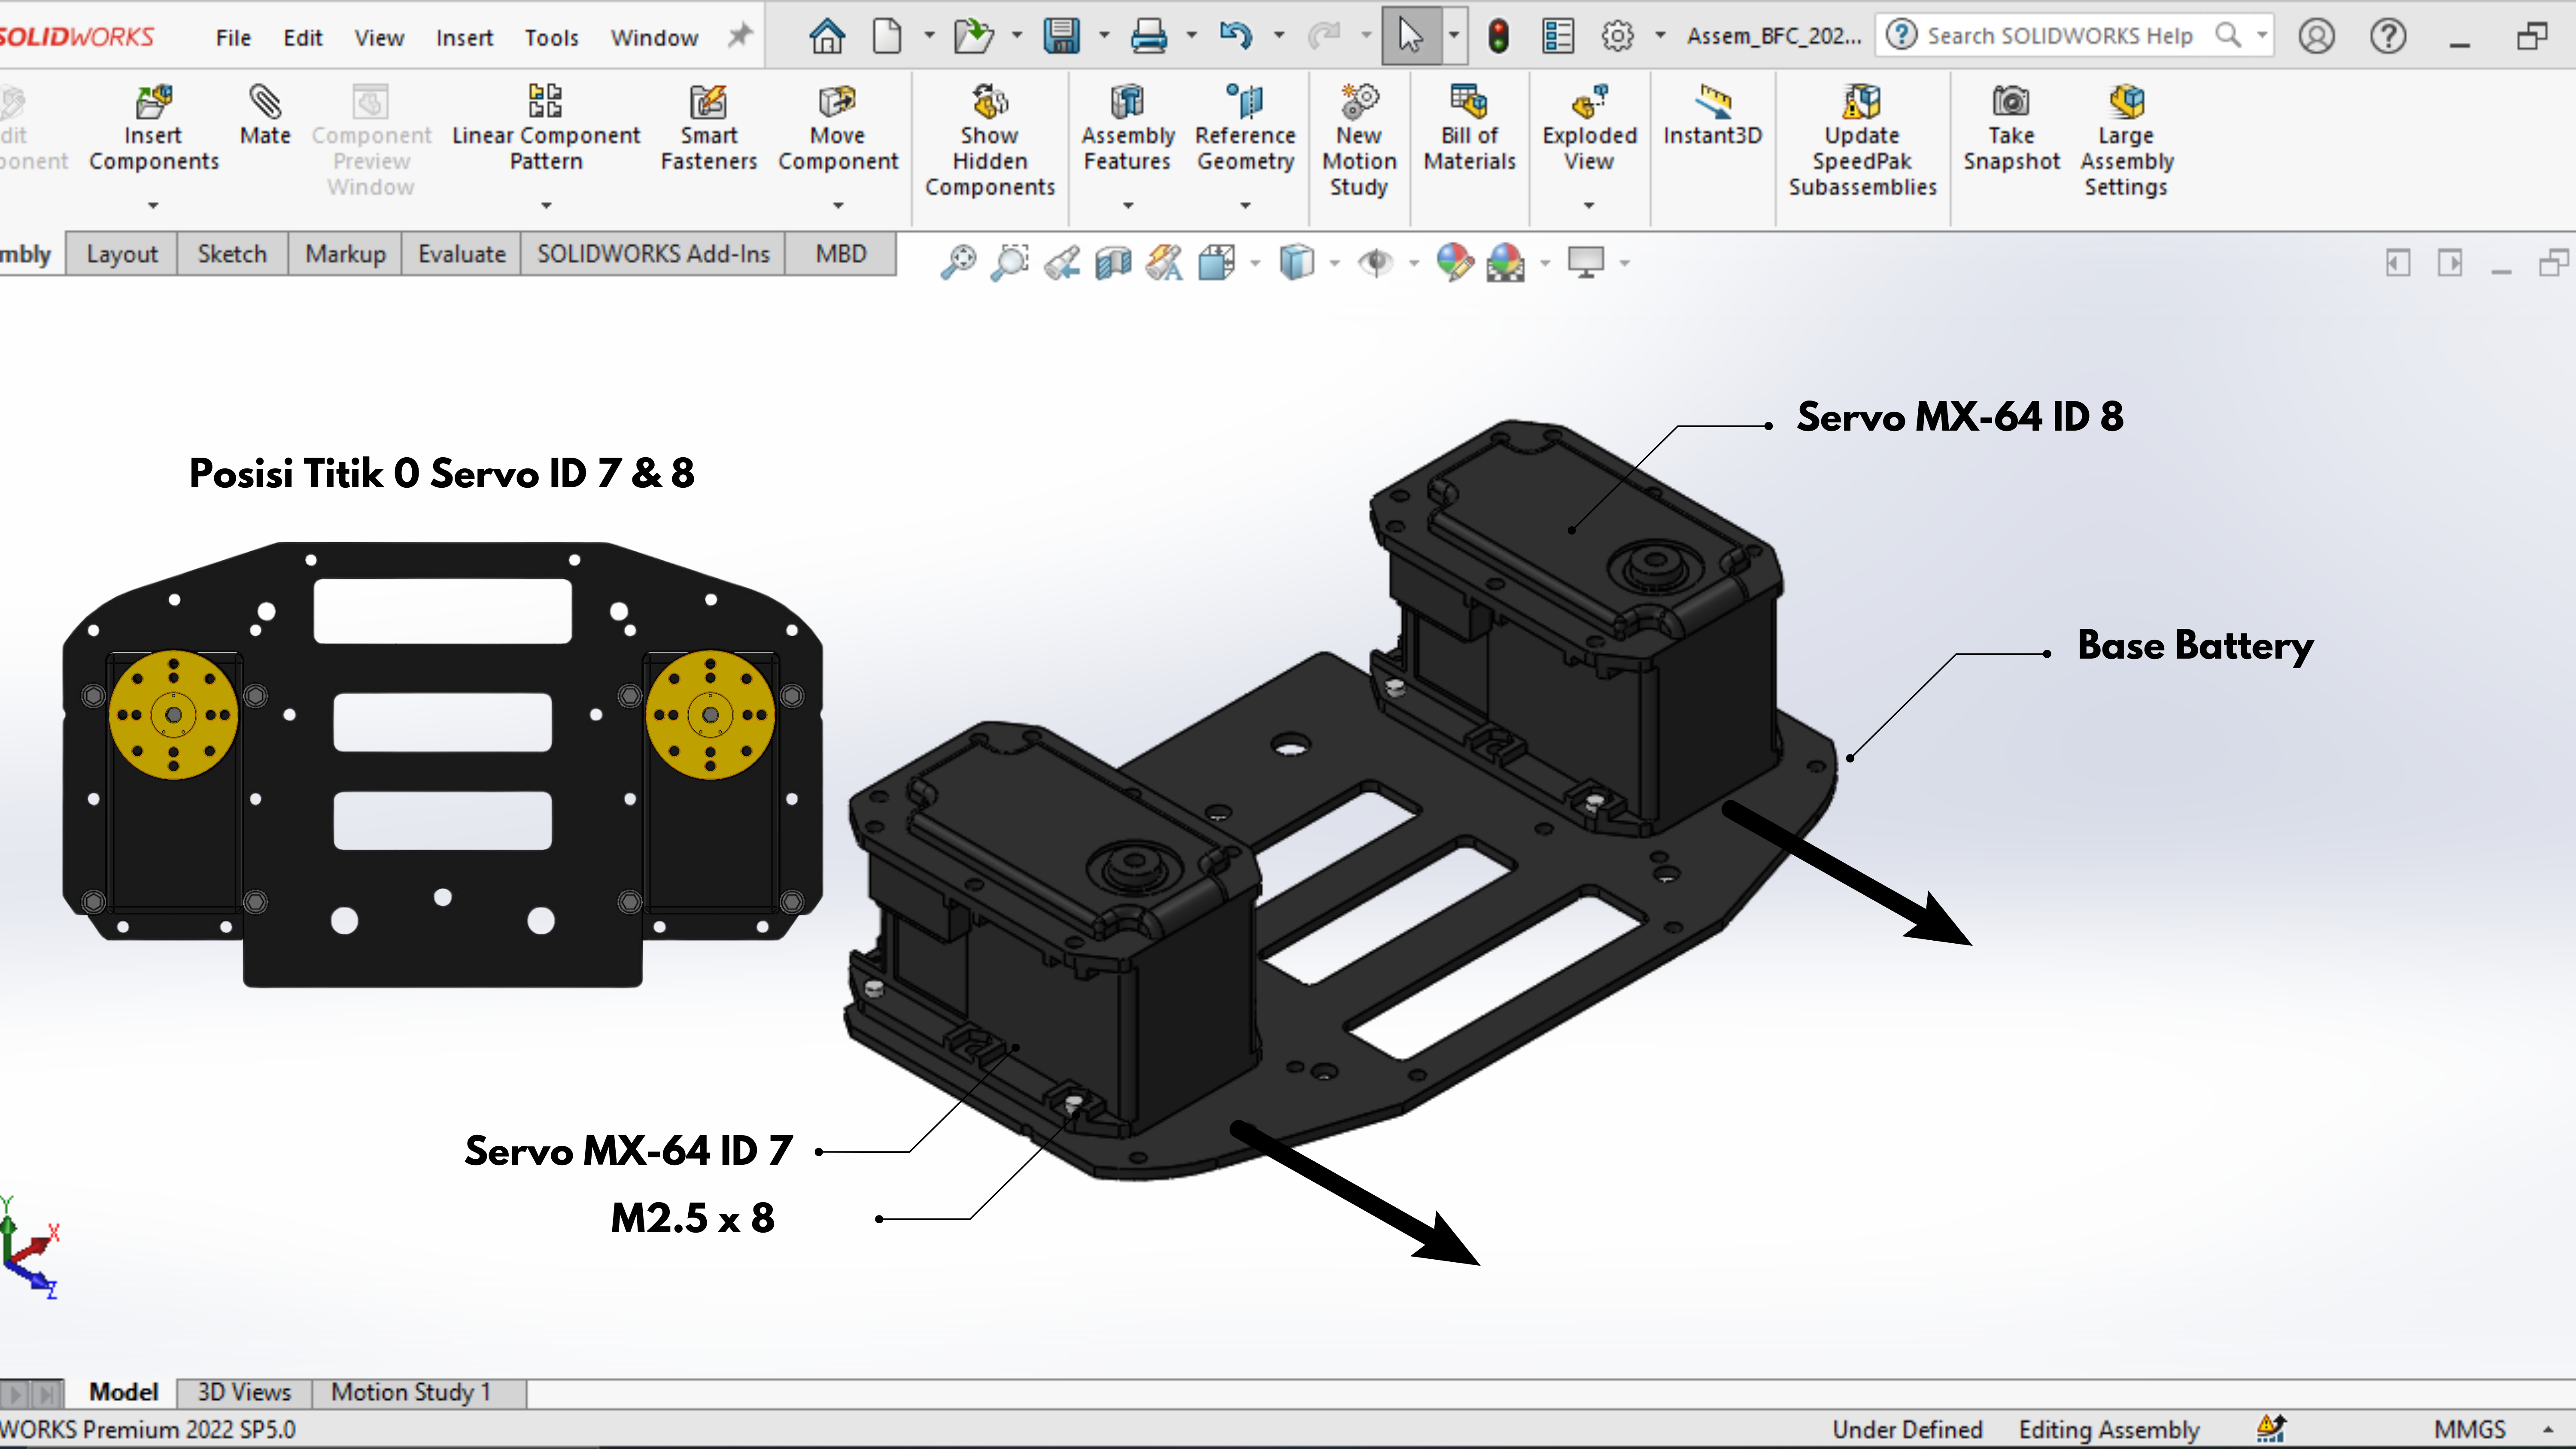
Task: Switch to SOLIDWORKS Add-Ins tab
Action: (x=653, y=254)
